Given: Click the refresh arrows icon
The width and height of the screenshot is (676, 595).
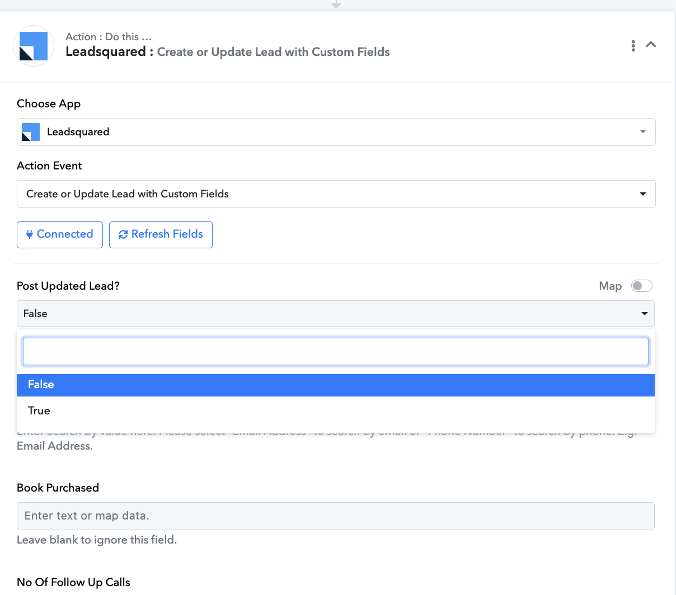Looking at the screenshot, I should [x=123, y=235].
